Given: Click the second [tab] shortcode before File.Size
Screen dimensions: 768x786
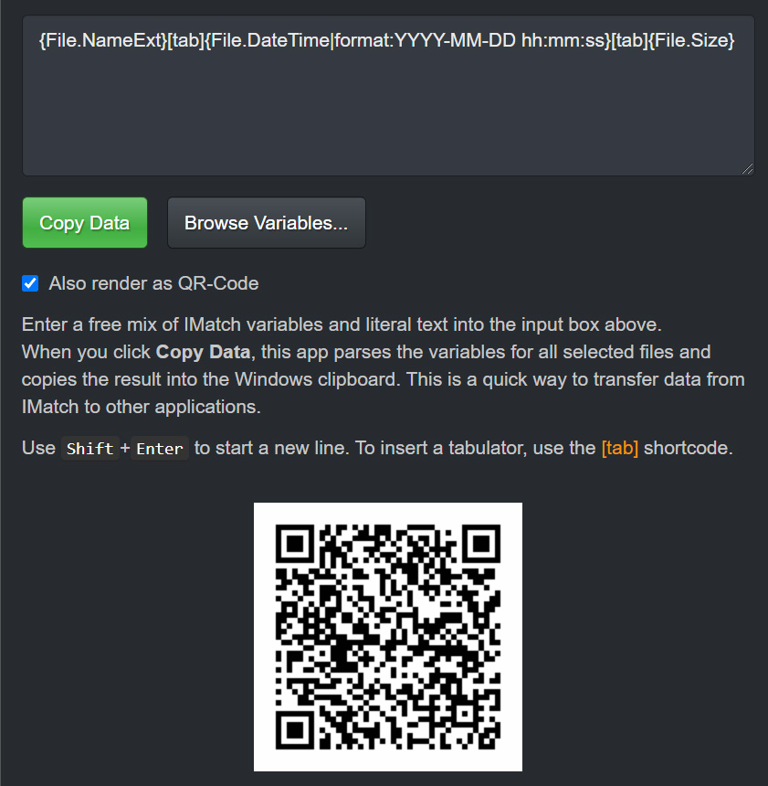Looking at the screenshot, I should pyautogui.click(x=630, y=40).
